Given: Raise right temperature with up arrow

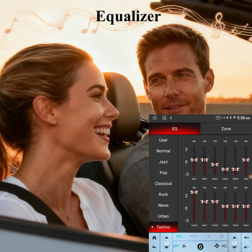Looking at the screenshot, I should point(234,237).
